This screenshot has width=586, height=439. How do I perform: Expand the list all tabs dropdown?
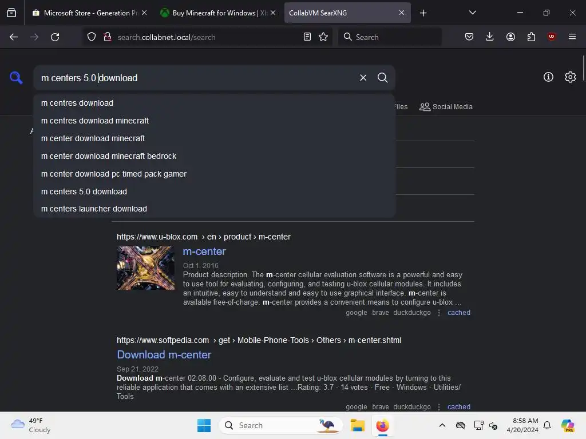point(472,13)
